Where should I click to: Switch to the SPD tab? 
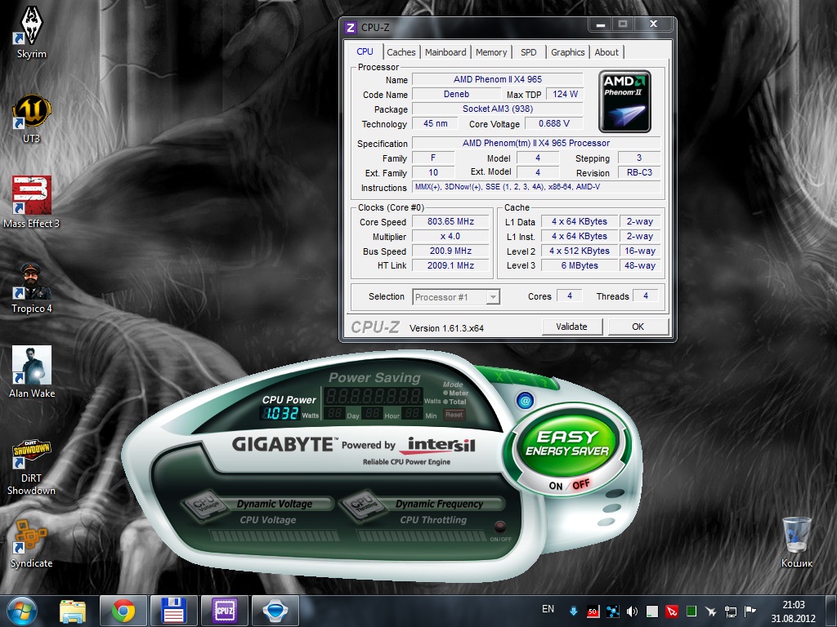pos(529,52)
